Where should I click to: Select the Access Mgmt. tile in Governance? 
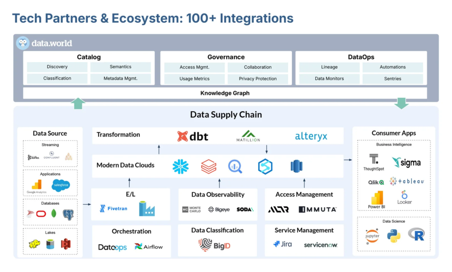[194, 67]
